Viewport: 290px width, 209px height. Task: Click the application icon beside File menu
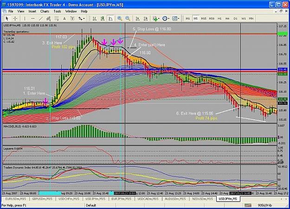click(4, 11)
